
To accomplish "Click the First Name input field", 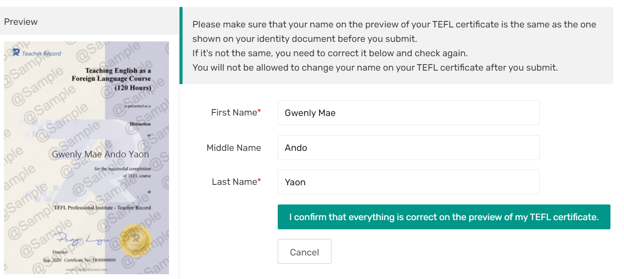I will tap(408, 112).
